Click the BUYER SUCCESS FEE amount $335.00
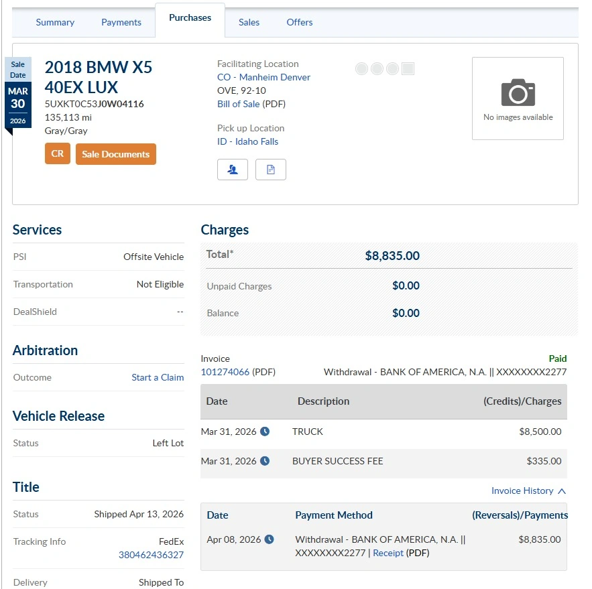The height and width of the screenshot is (589, 592). pyautogui.click(x=544, y=461)
